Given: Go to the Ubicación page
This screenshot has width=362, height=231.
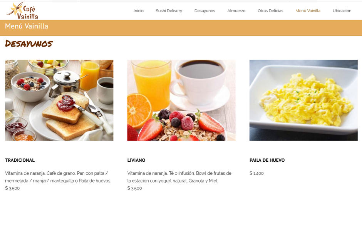Looking at the screenshot, I should point(342,11).
